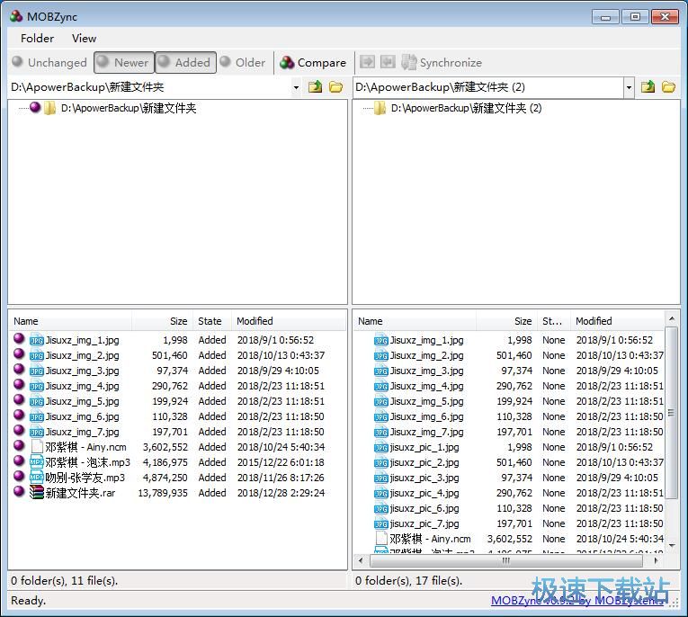Select Jisuxz_img_6.jpg in left list
The height and width of the screenshot is (617, 688).
point(82,417)
